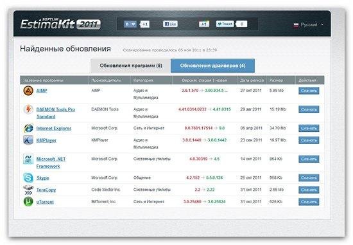Open the uTorrent link
This screenshot has width=353, height=245.
(45, 202)
